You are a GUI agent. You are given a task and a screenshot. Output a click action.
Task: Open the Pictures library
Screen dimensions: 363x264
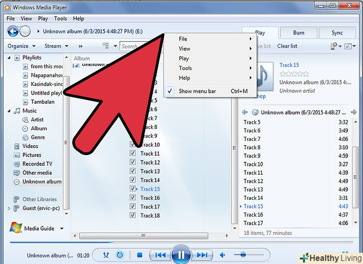point(32,155)
